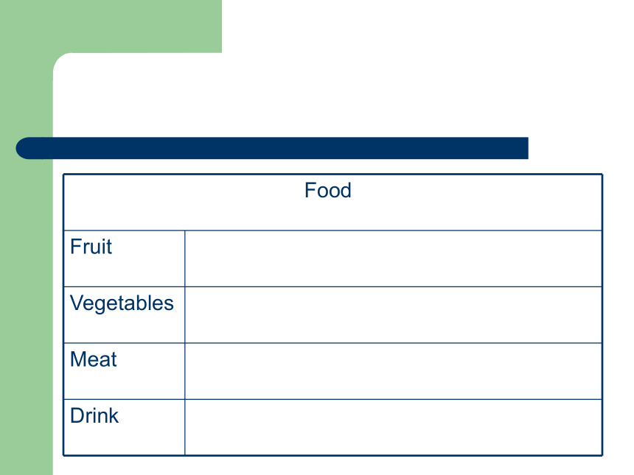Screen dimensions: 634x475
Task: Select the Fruit label cell
Action: [124, 258]
